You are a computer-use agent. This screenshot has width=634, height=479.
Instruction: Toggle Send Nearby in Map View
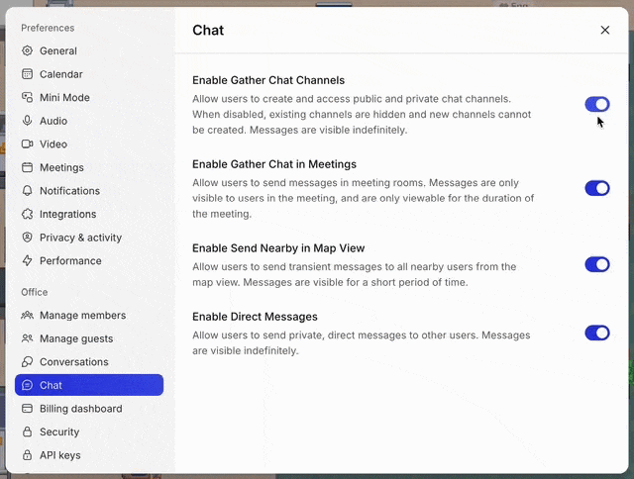597,264
